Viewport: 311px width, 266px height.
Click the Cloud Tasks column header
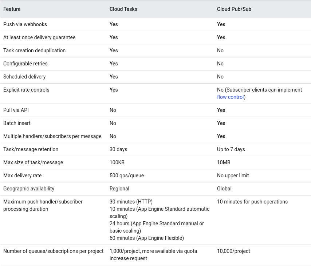123,9
